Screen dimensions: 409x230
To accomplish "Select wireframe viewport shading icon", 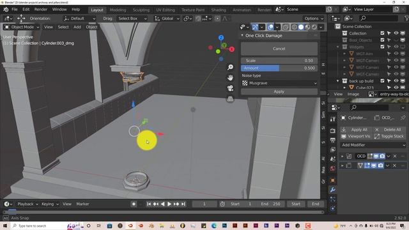I will pyautogui.click(x=294, y=27).
